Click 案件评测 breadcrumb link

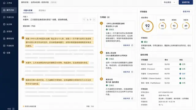point(25,2)
